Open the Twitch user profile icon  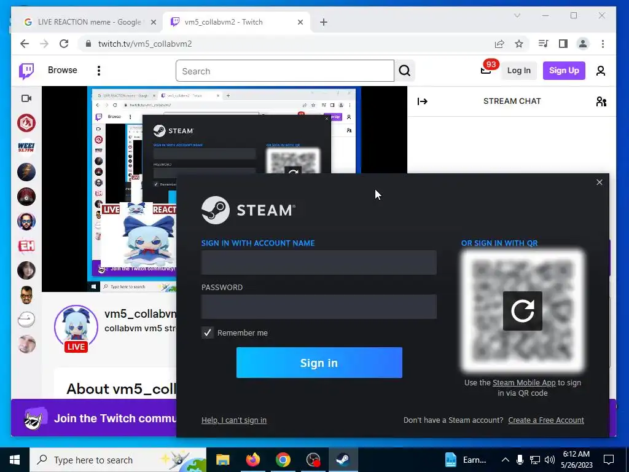(x=601, y=71)
